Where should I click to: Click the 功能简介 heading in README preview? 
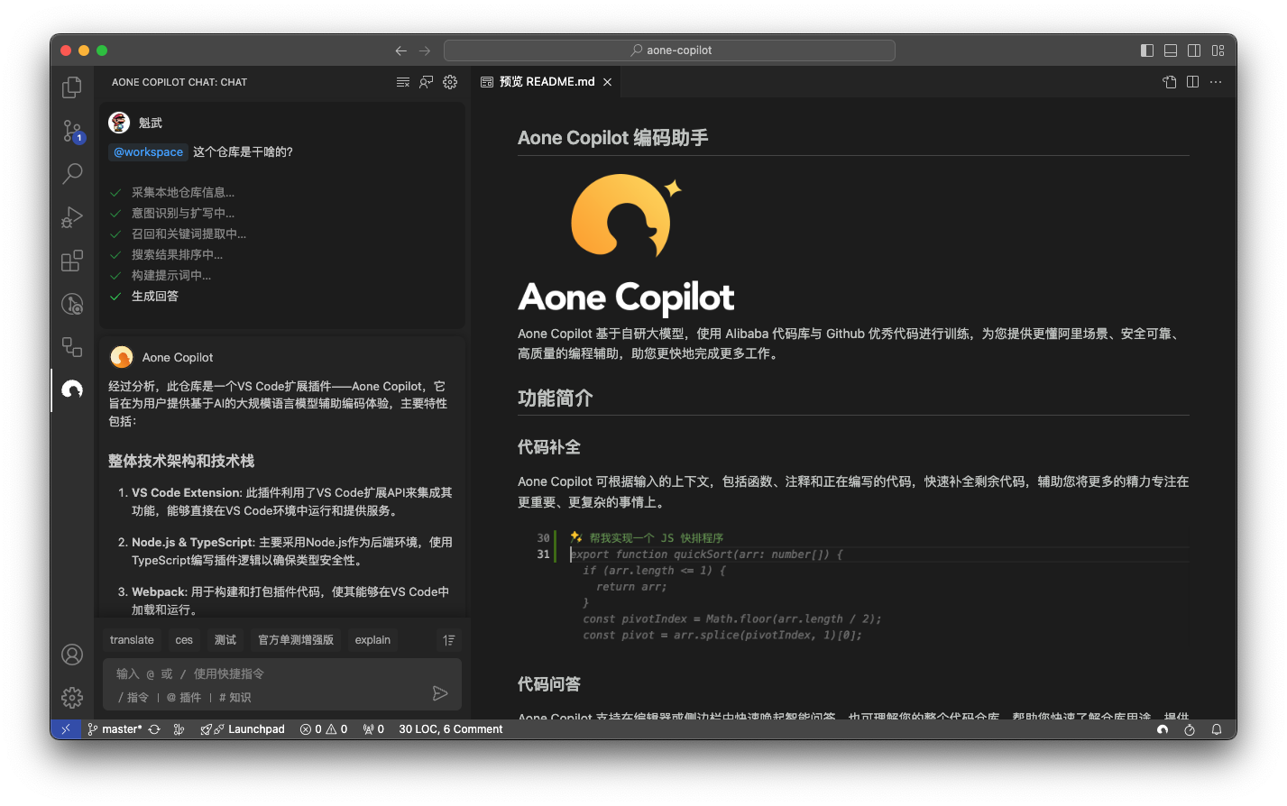click(556, 398)
